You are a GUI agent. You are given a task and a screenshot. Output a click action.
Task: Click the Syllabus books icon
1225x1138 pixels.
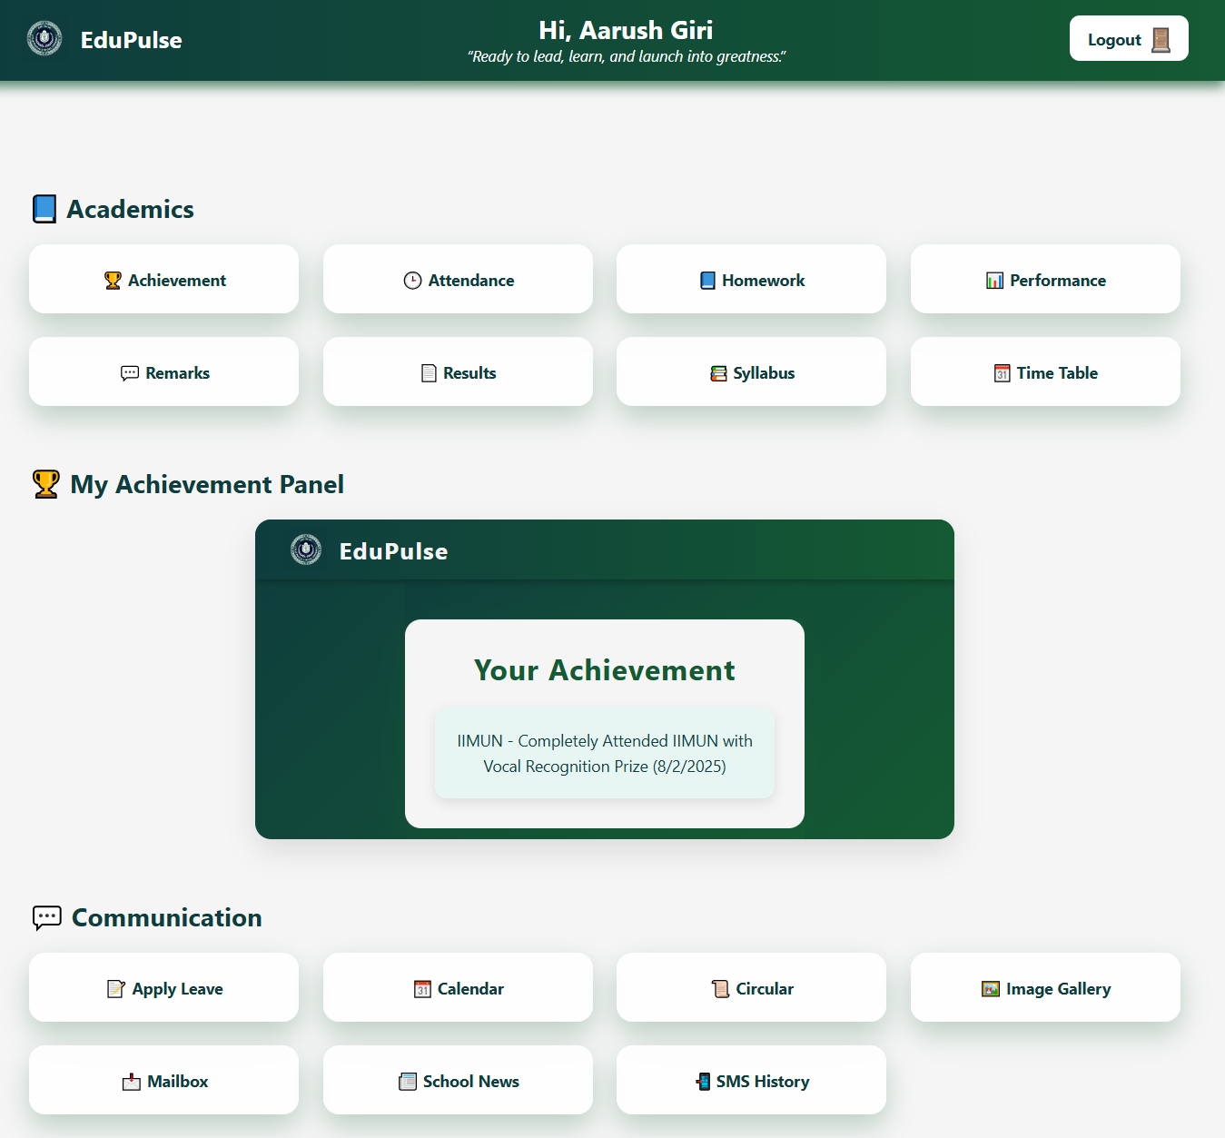pos(718,372)
